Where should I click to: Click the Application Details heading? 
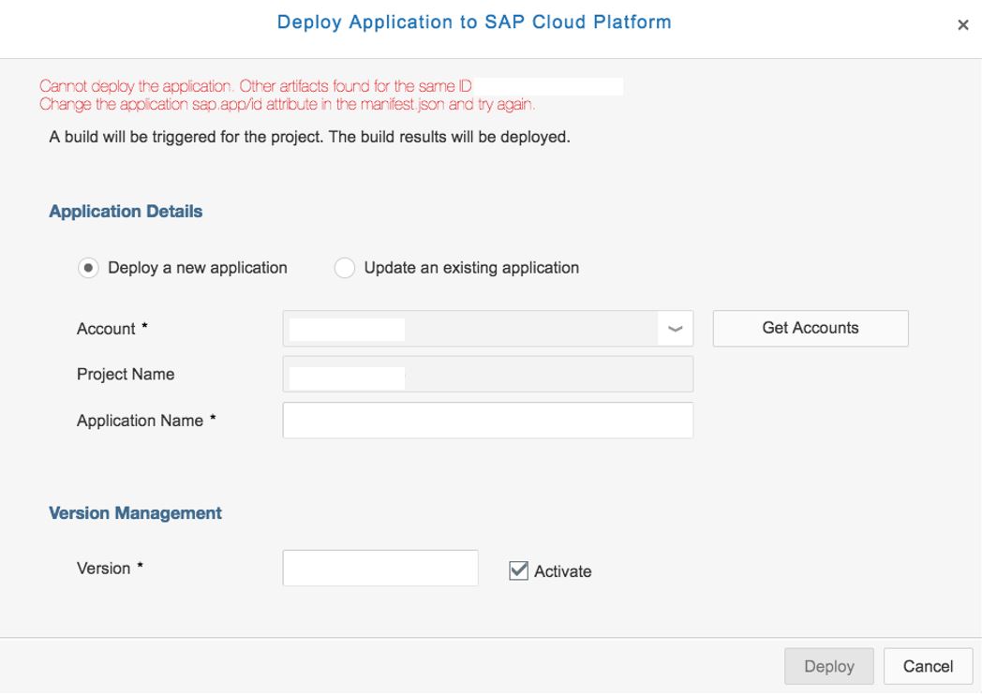126,212
